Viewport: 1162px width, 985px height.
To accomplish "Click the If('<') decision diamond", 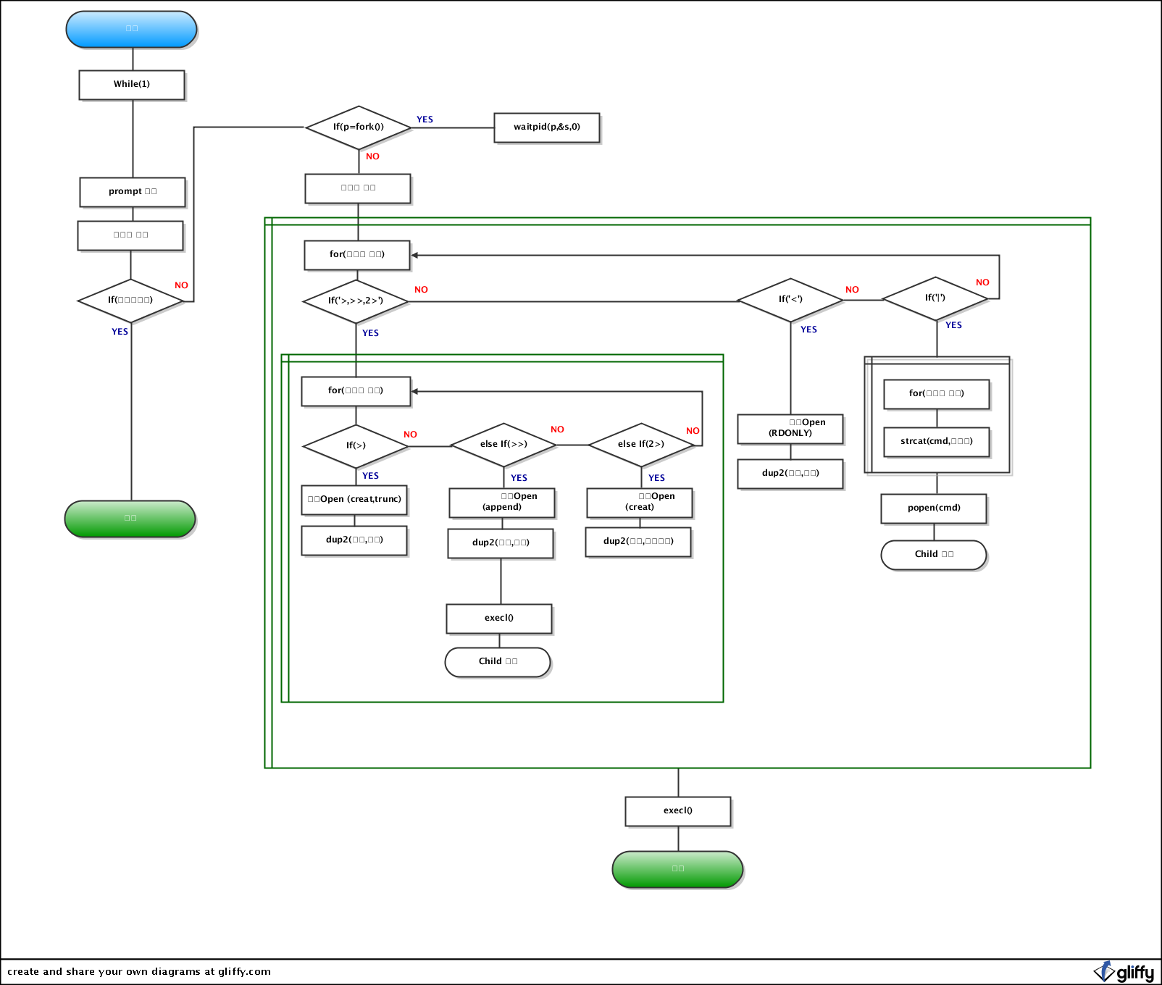I will pyautogui.click(x=790, y=299).
